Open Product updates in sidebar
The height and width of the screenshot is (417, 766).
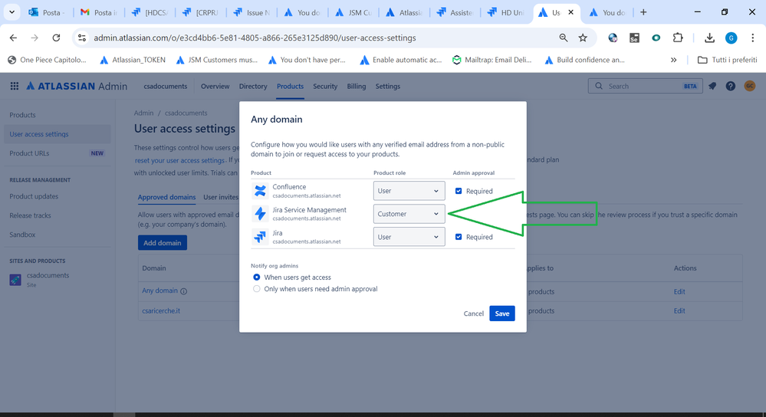point(34,196)
